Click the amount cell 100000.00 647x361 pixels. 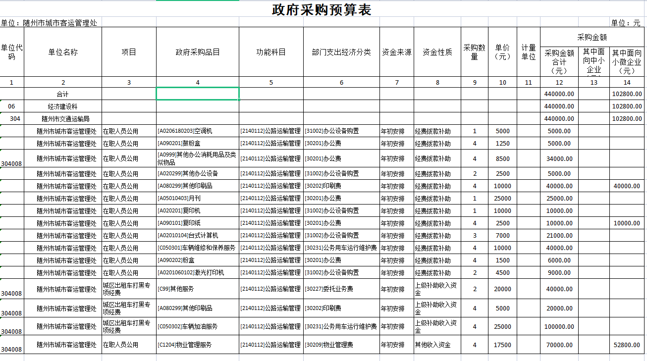[559, 326]
